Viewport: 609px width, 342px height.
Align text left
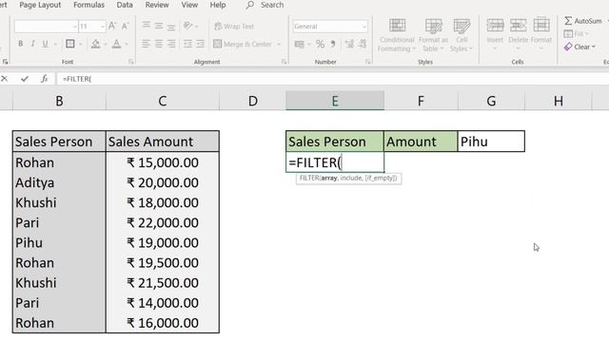pos(146,44)
